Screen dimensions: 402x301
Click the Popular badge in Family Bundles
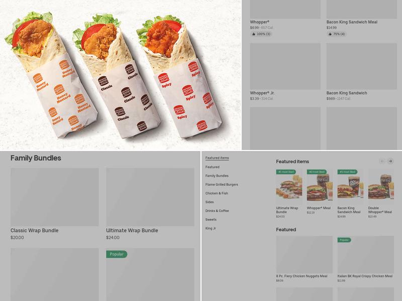[x=117, y=254]
